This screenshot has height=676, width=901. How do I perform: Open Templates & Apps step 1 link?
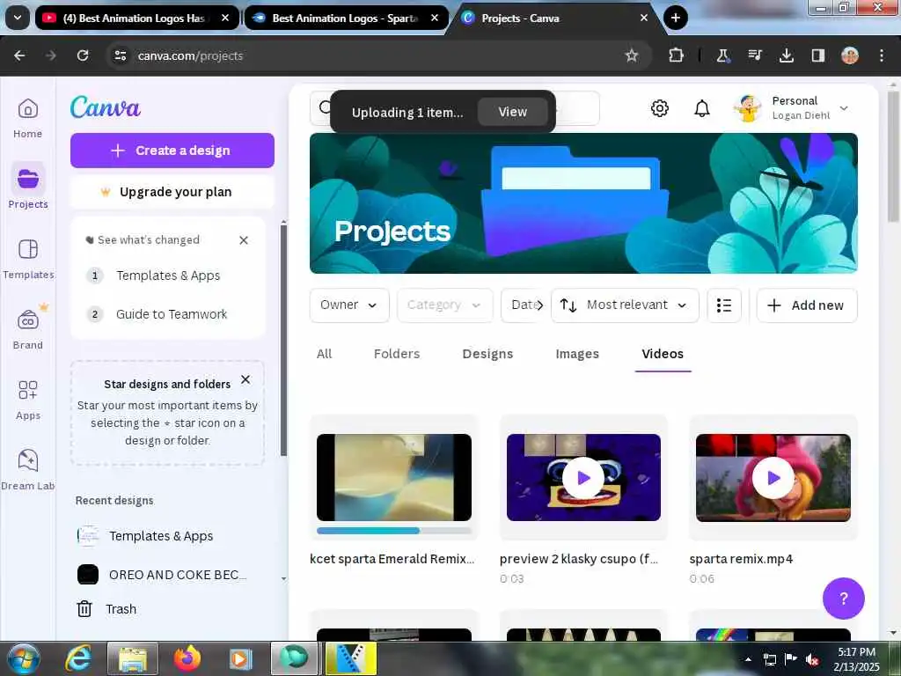[x=168, y=276]
